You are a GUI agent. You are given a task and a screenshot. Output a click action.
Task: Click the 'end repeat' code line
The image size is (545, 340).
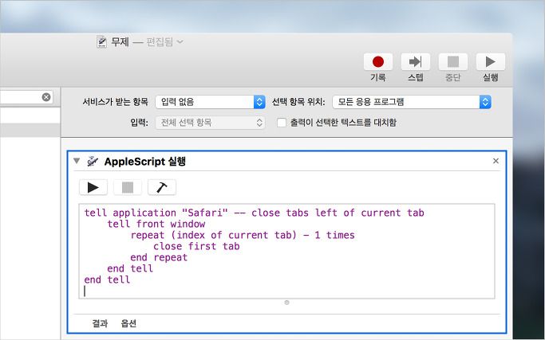(x=159, y=257)
